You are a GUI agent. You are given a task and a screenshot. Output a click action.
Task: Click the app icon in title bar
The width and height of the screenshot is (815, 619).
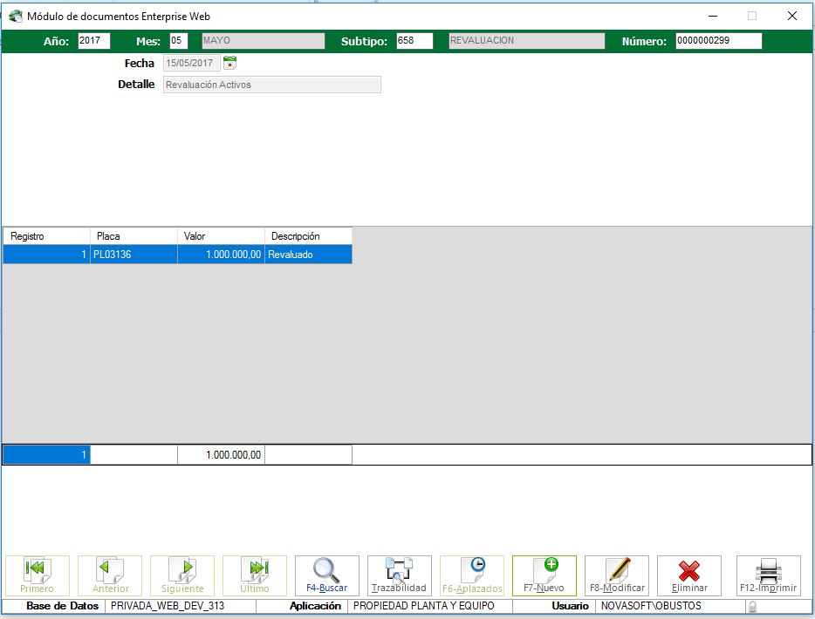16,16
